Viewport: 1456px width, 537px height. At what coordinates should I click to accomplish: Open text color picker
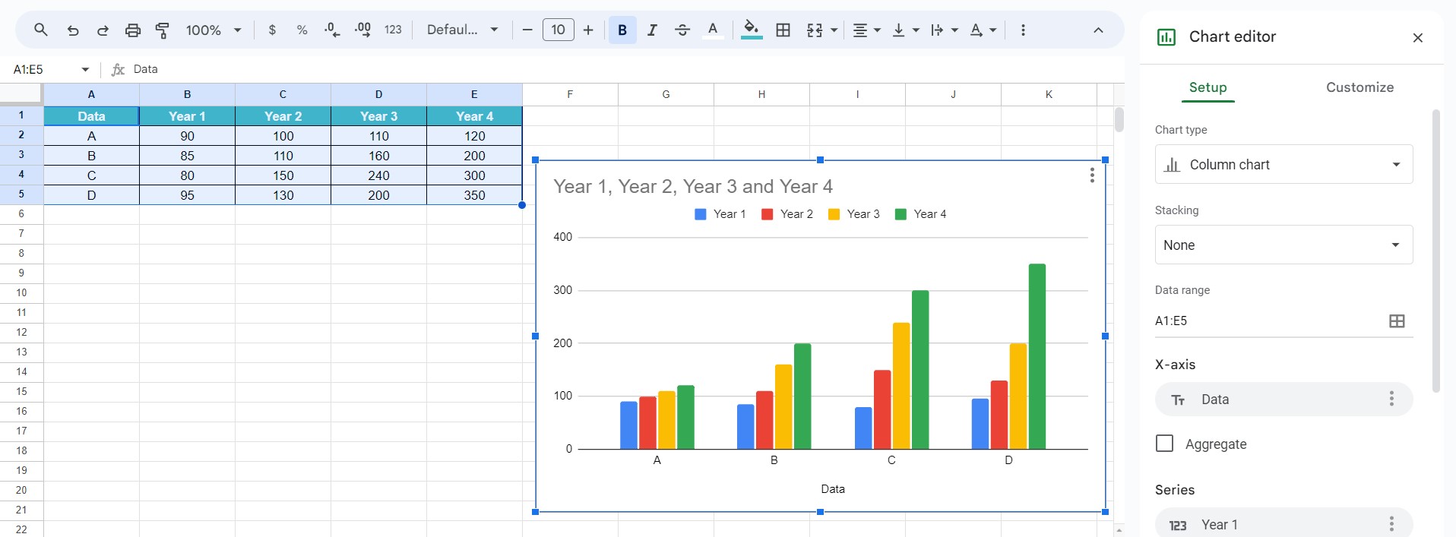click(713, 30)
